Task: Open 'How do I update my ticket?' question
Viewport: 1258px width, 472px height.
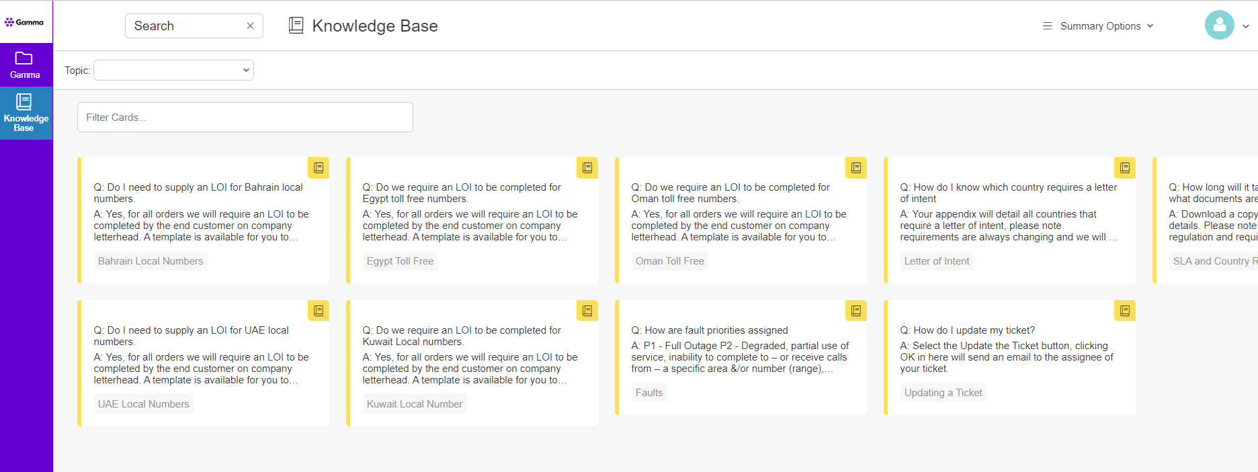Action: tap(968, 330)
